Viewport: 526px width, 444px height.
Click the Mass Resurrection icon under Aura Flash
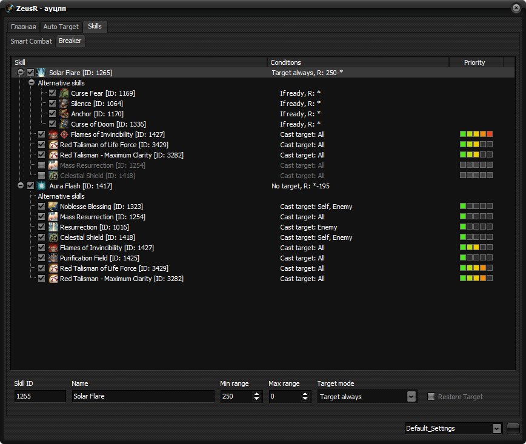pyautogui.click(x=53, y=217)
